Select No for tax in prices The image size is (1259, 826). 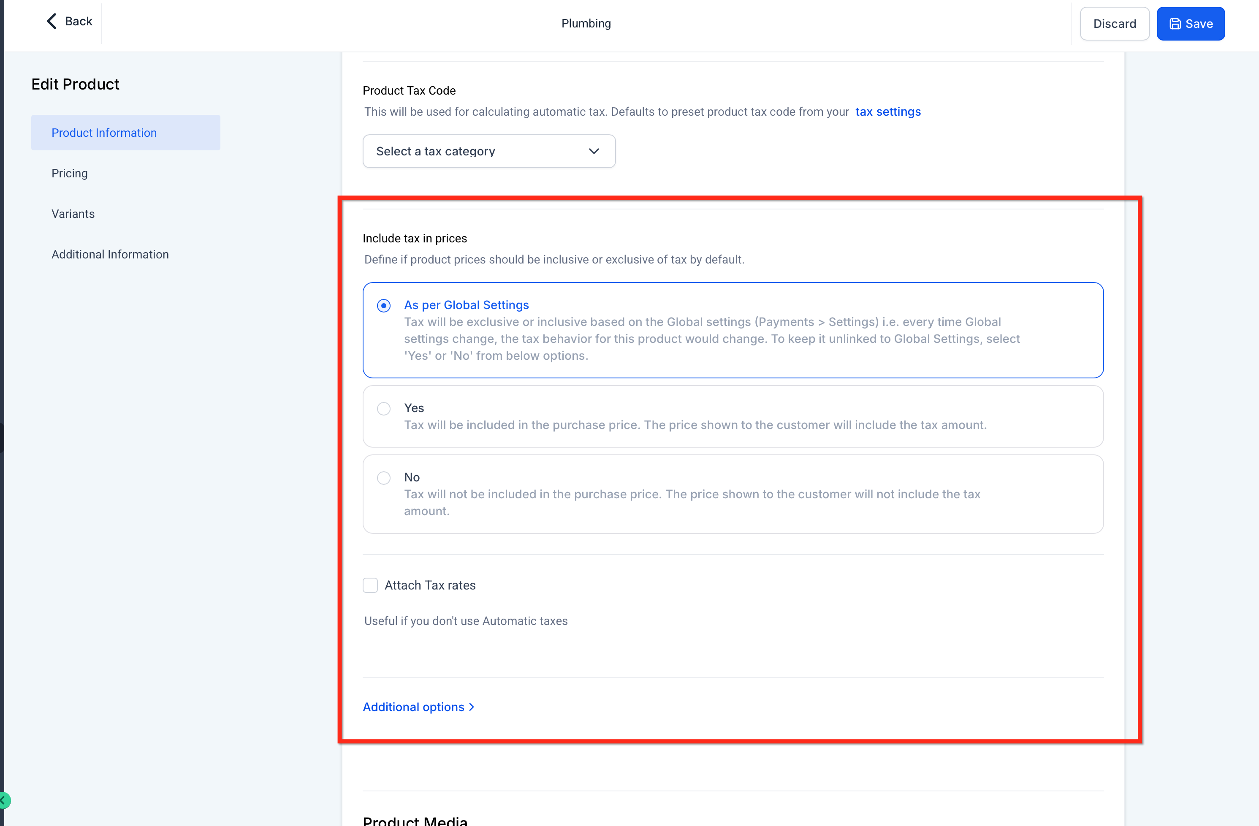(383, 478)
